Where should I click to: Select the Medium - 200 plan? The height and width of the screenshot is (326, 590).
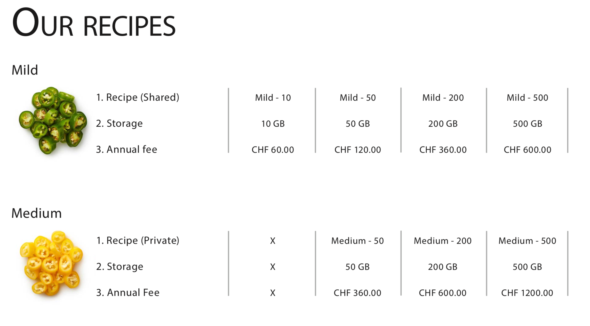[x=443, y=241]
